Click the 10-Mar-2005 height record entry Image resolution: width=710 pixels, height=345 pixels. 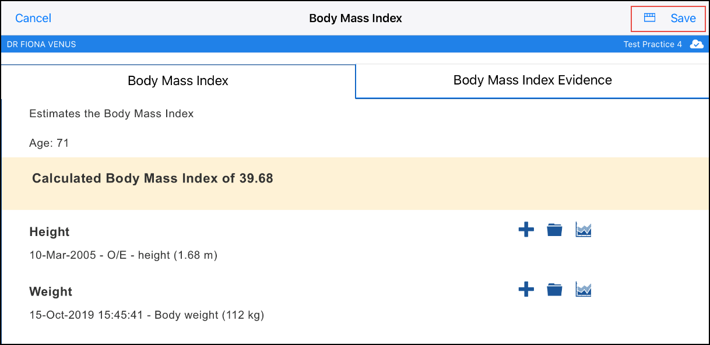123,255
